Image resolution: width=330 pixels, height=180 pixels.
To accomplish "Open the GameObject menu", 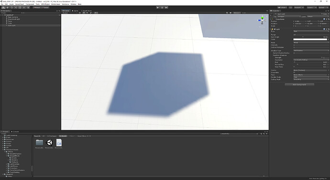I will coord(19,4).
